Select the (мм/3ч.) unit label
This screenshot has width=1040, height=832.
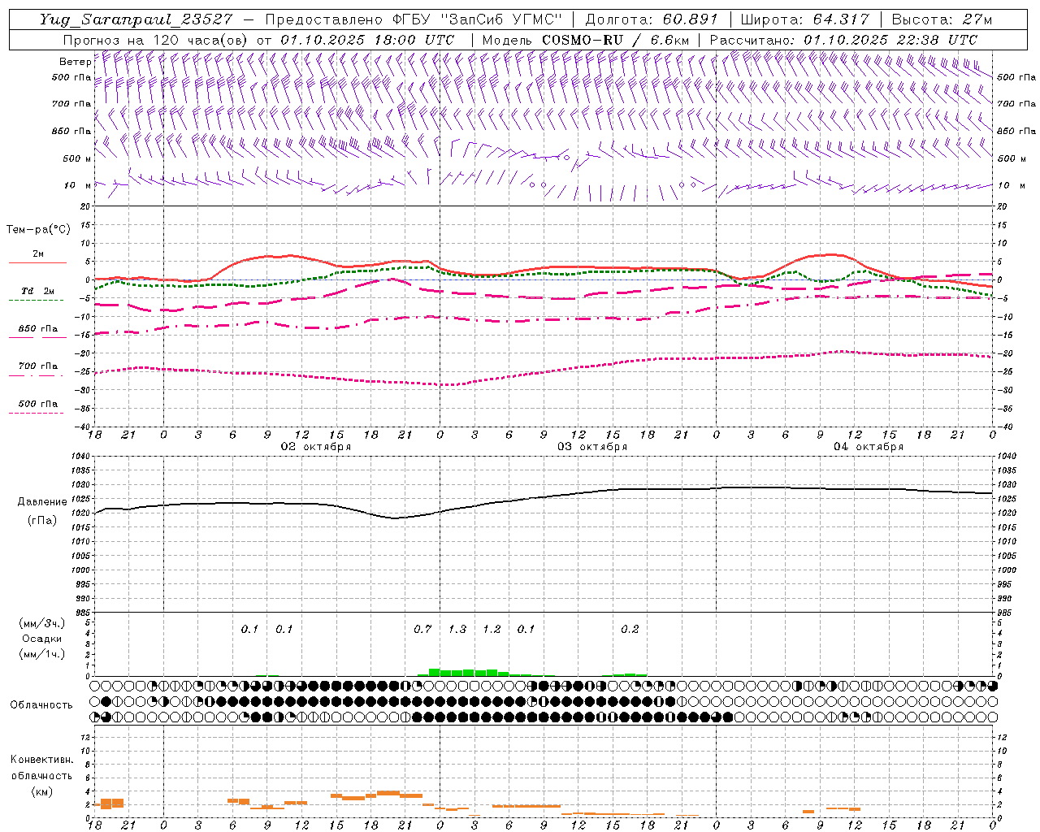coord(41,623)
